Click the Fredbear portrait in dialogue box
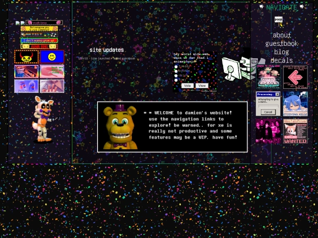This screenshot has width=318, height=238. point(120,127)
